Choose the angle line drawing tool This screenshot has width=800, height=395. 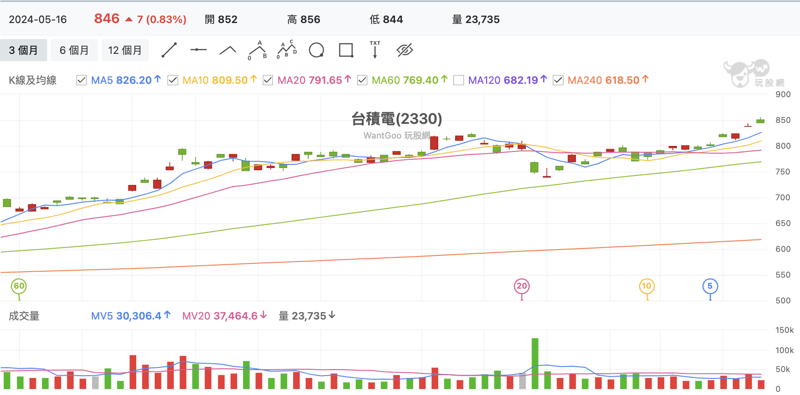(x=228, y=50)
